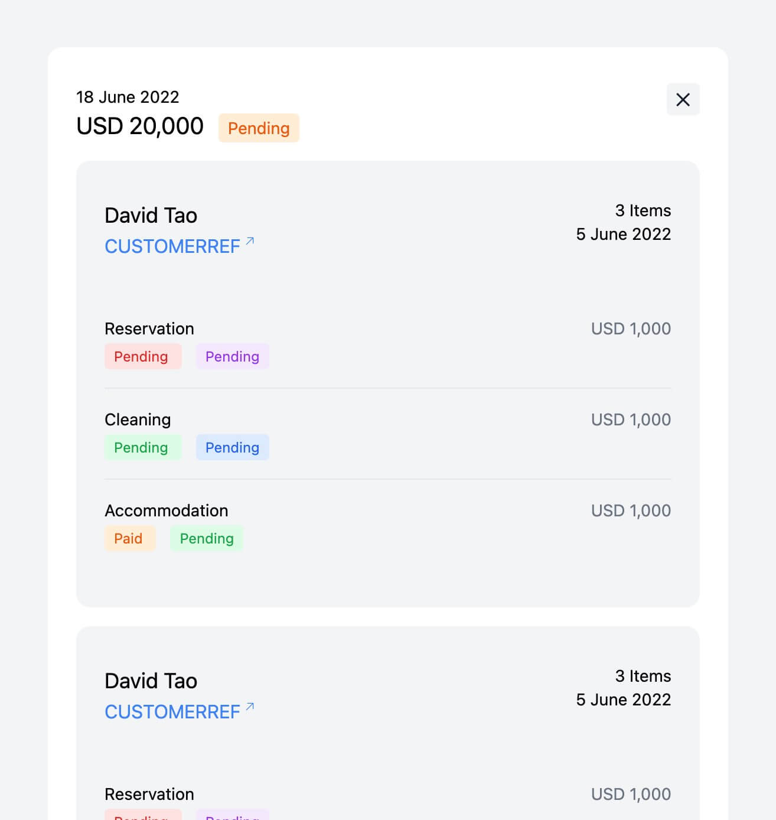Click the external-link arrow beside first CUSTOMERREF
Screen dimensions: 776x820
click(250, 241)
